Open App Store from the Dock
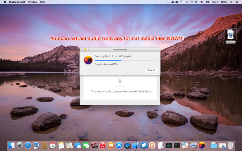This screenshot has width=242, height=151. pyautogui.click(x=119, y=145)
